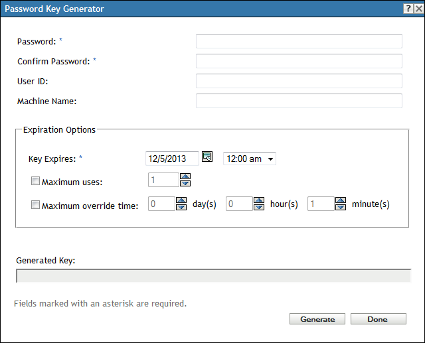Enable the Maximum override time checkbox
This screenshot has width=425, height=343.
35,205
